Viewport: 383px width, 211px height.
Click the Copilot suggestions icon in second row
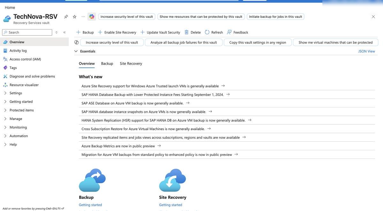coord(77,42)
